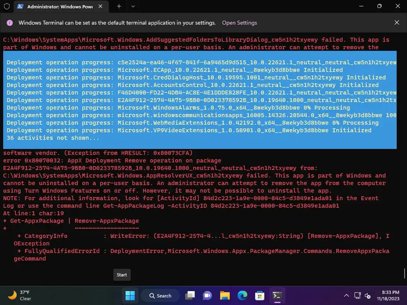
Task: Minimize the Windows Terminal window
Action: pyautogui.click(x=361, y=6)
